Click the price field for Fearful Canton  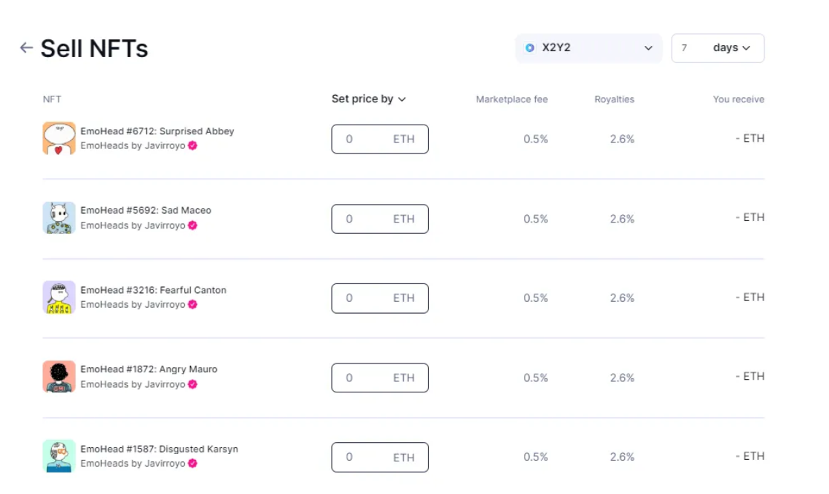coord(380,298)
